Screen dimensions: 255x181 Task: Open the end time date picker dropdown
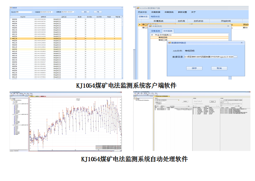coord(75,12)
